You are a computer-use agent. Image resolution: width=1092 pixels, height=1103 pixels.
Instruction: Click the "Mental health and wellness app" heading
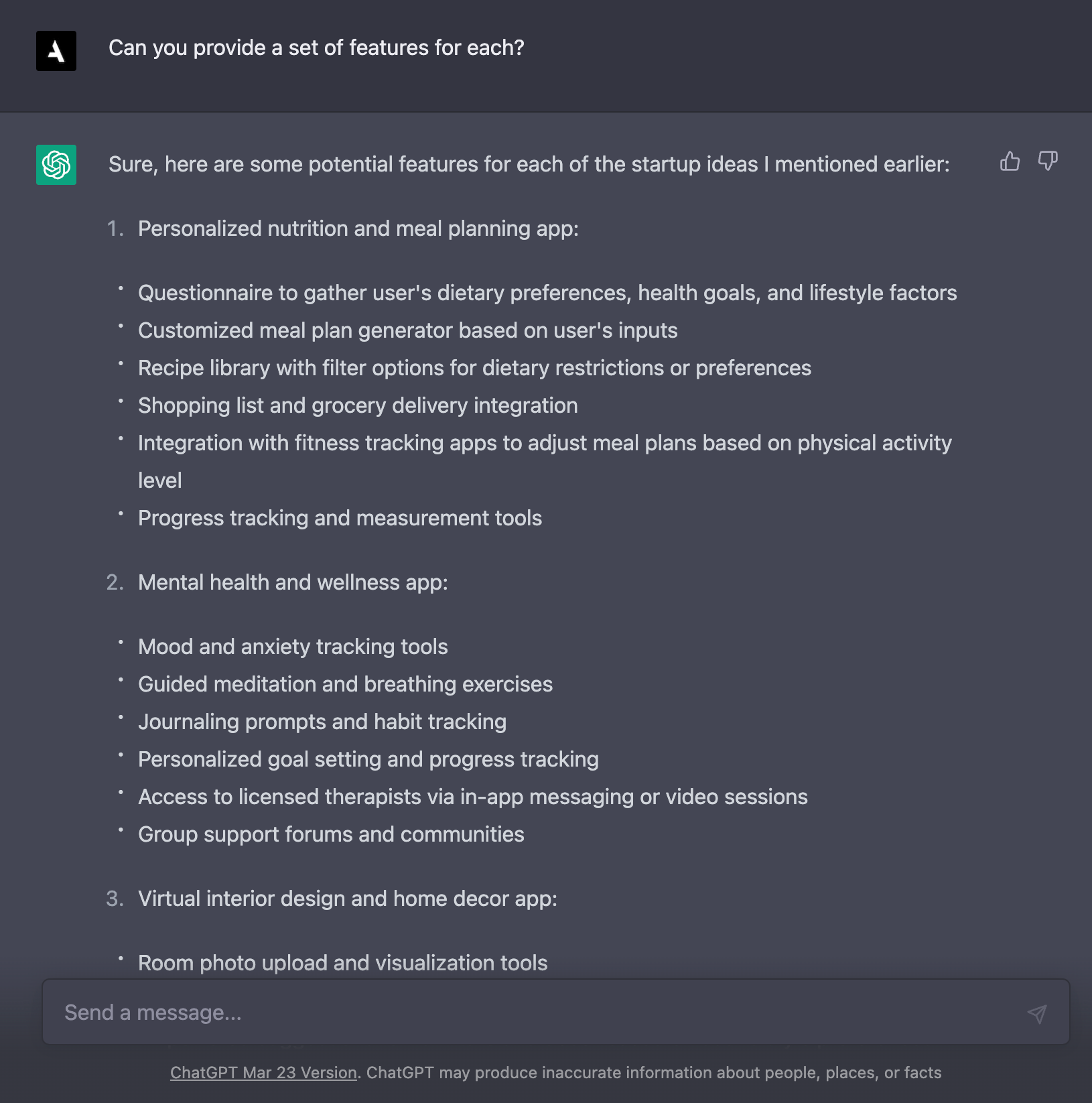coord(293,583)
